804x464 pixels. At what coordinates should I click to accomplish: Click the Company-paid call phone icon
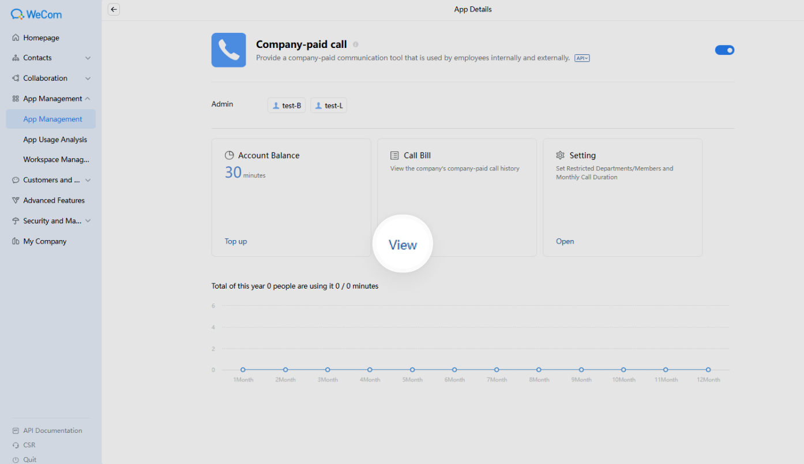pos(228,50)
